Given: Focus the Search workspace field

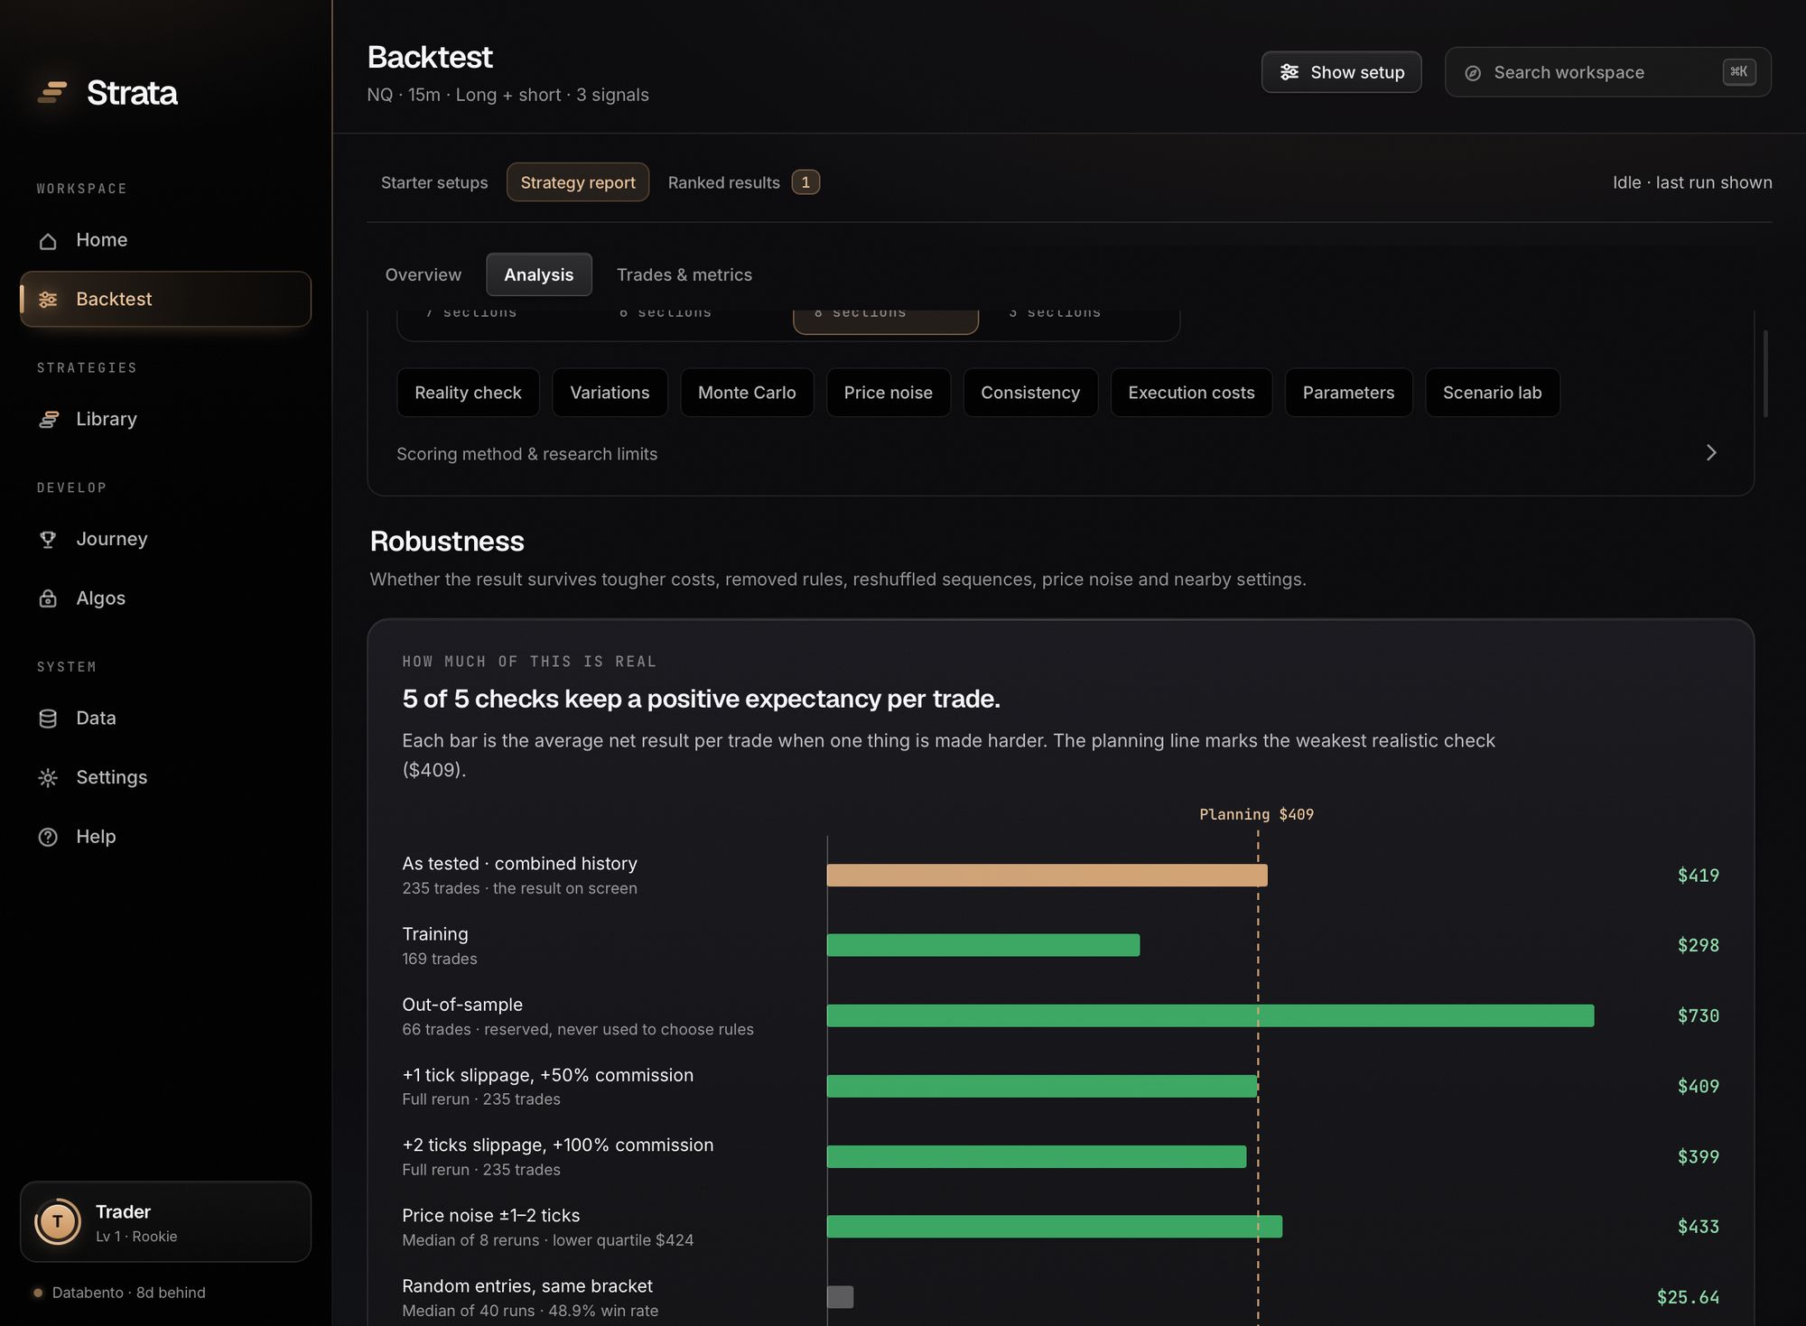Looking at the screenshot, I should point(1607,72).
